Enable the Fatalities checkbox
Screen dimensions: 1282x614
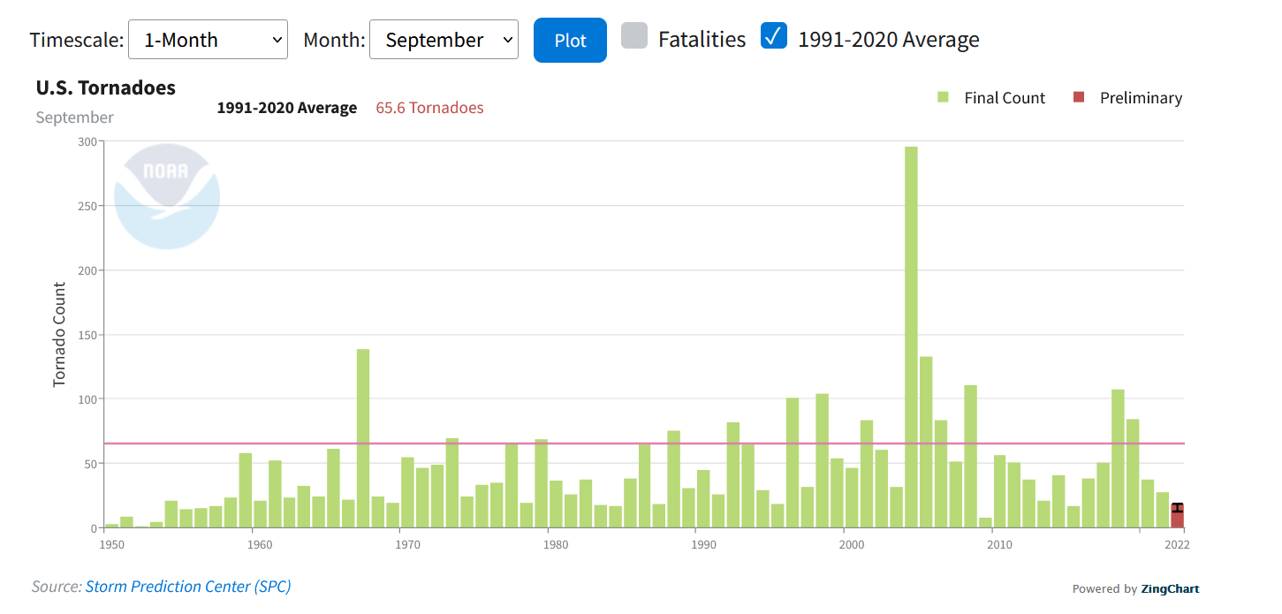634,37
